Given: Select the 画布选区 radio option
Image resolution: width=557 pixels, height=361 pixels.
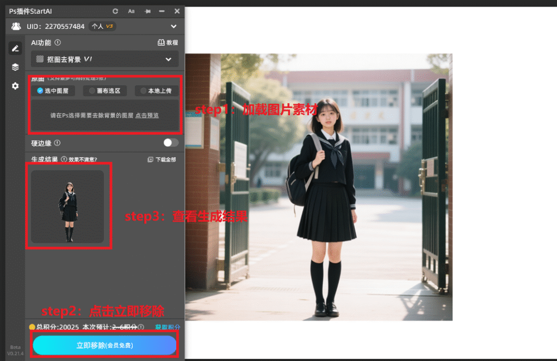Looking at the screenshot, I should pyautogui.click(x=104, y=91).
